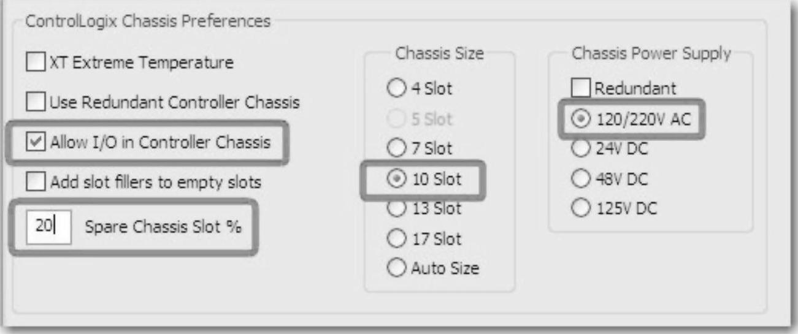Pick the 48V DC power supply

pyautogui.click(x=581, y=179)
